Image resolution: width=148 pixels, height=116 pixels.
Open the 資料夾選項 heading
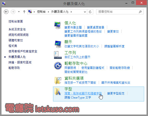(x=74, y=78)
